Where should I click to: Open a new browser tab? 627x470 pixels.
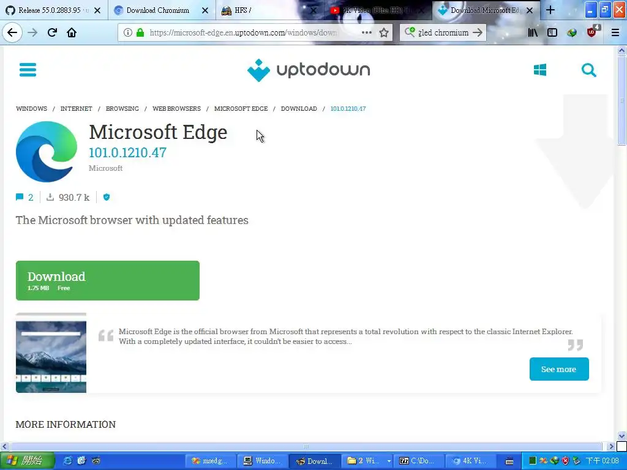550,10
